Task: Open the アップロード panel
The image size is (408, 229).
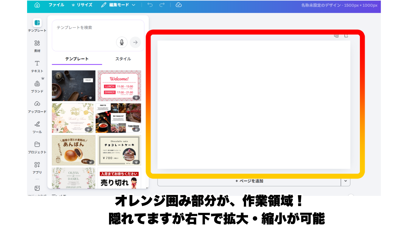Action: 37,107
